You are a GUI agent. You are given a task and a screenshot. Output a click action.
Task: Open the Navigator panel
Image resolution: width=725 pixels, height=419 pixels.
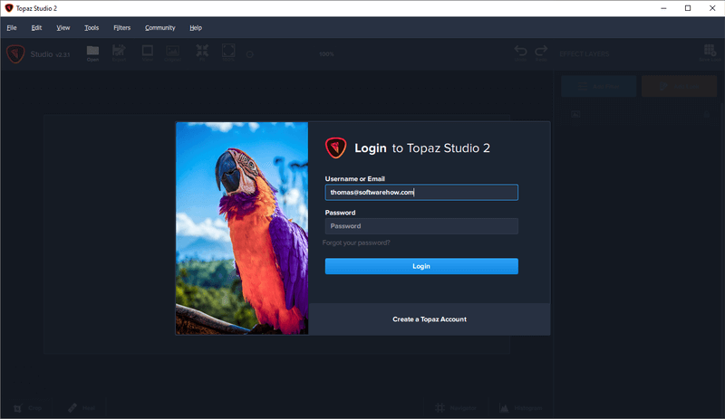tap(456, 408)
